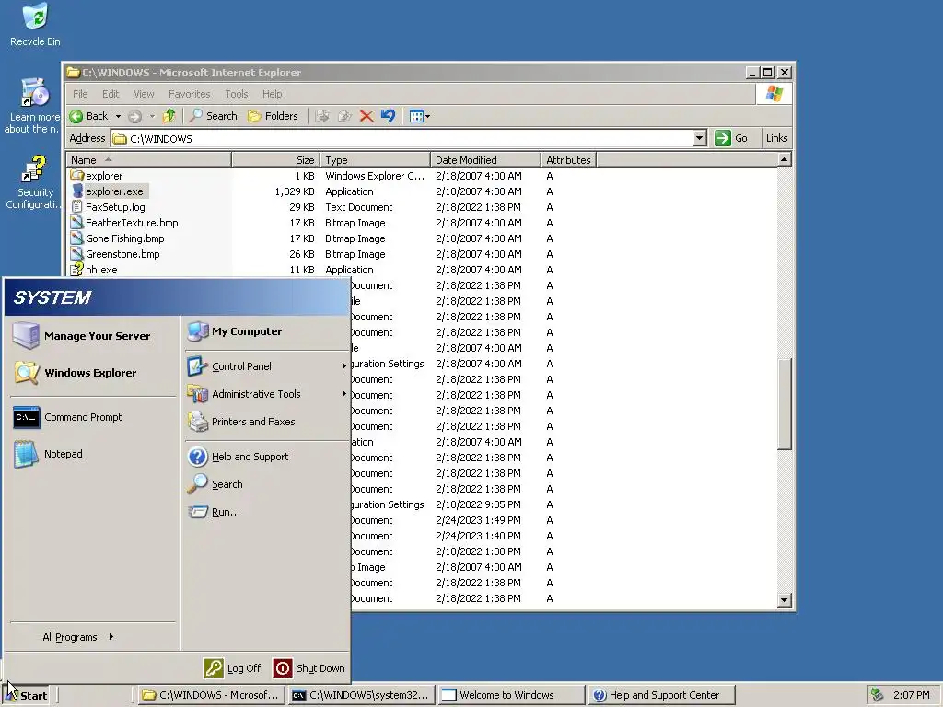Click the vertical scrollbar thumb

pos(785,403)
